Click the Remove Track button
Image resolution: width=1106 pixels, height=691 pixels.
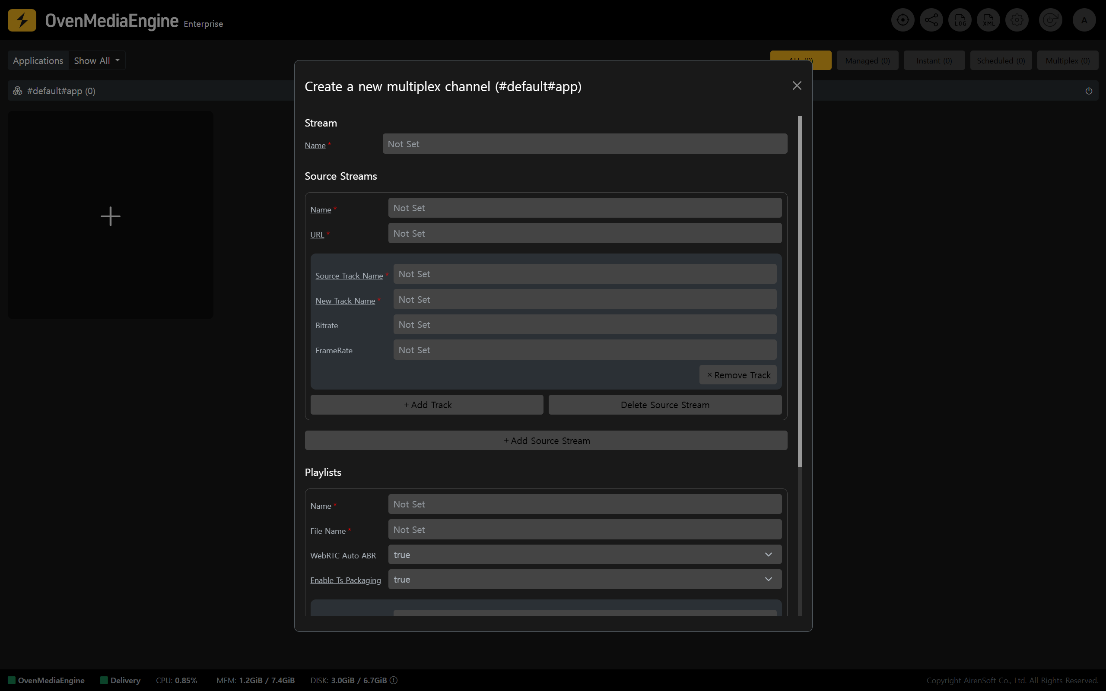click(737, 375)
